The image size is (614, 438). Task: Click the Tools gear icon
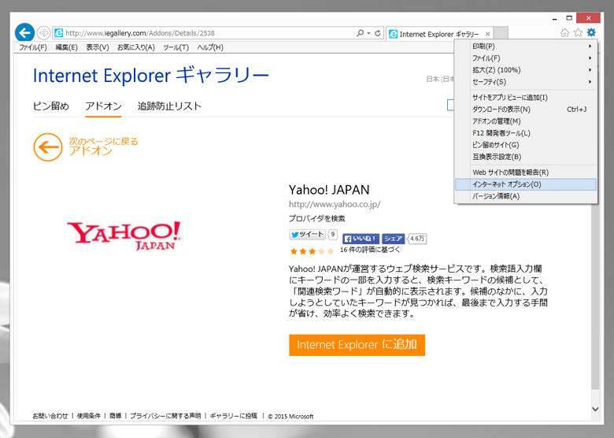(x=591, y=32)
